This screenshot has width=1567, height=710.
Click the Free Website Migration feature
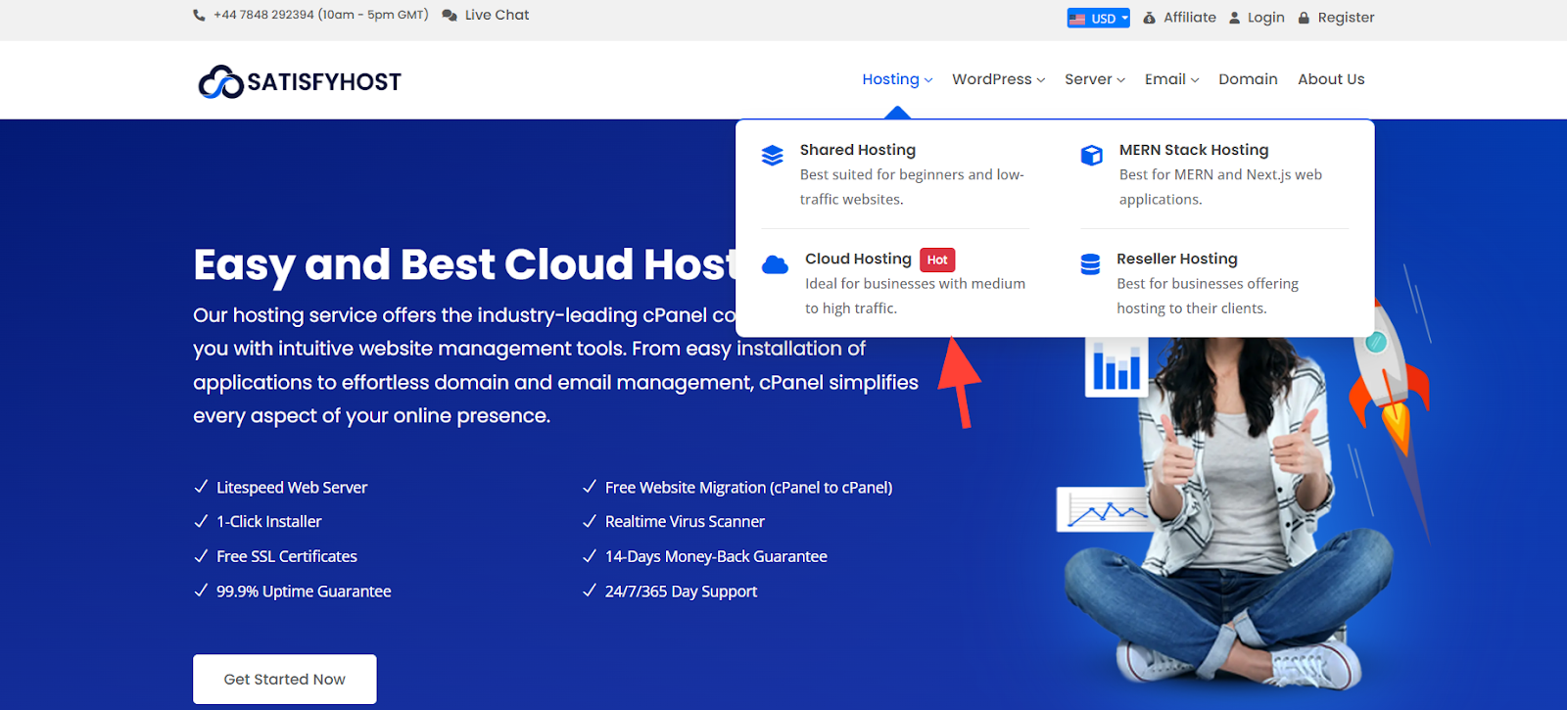(748, 488)
